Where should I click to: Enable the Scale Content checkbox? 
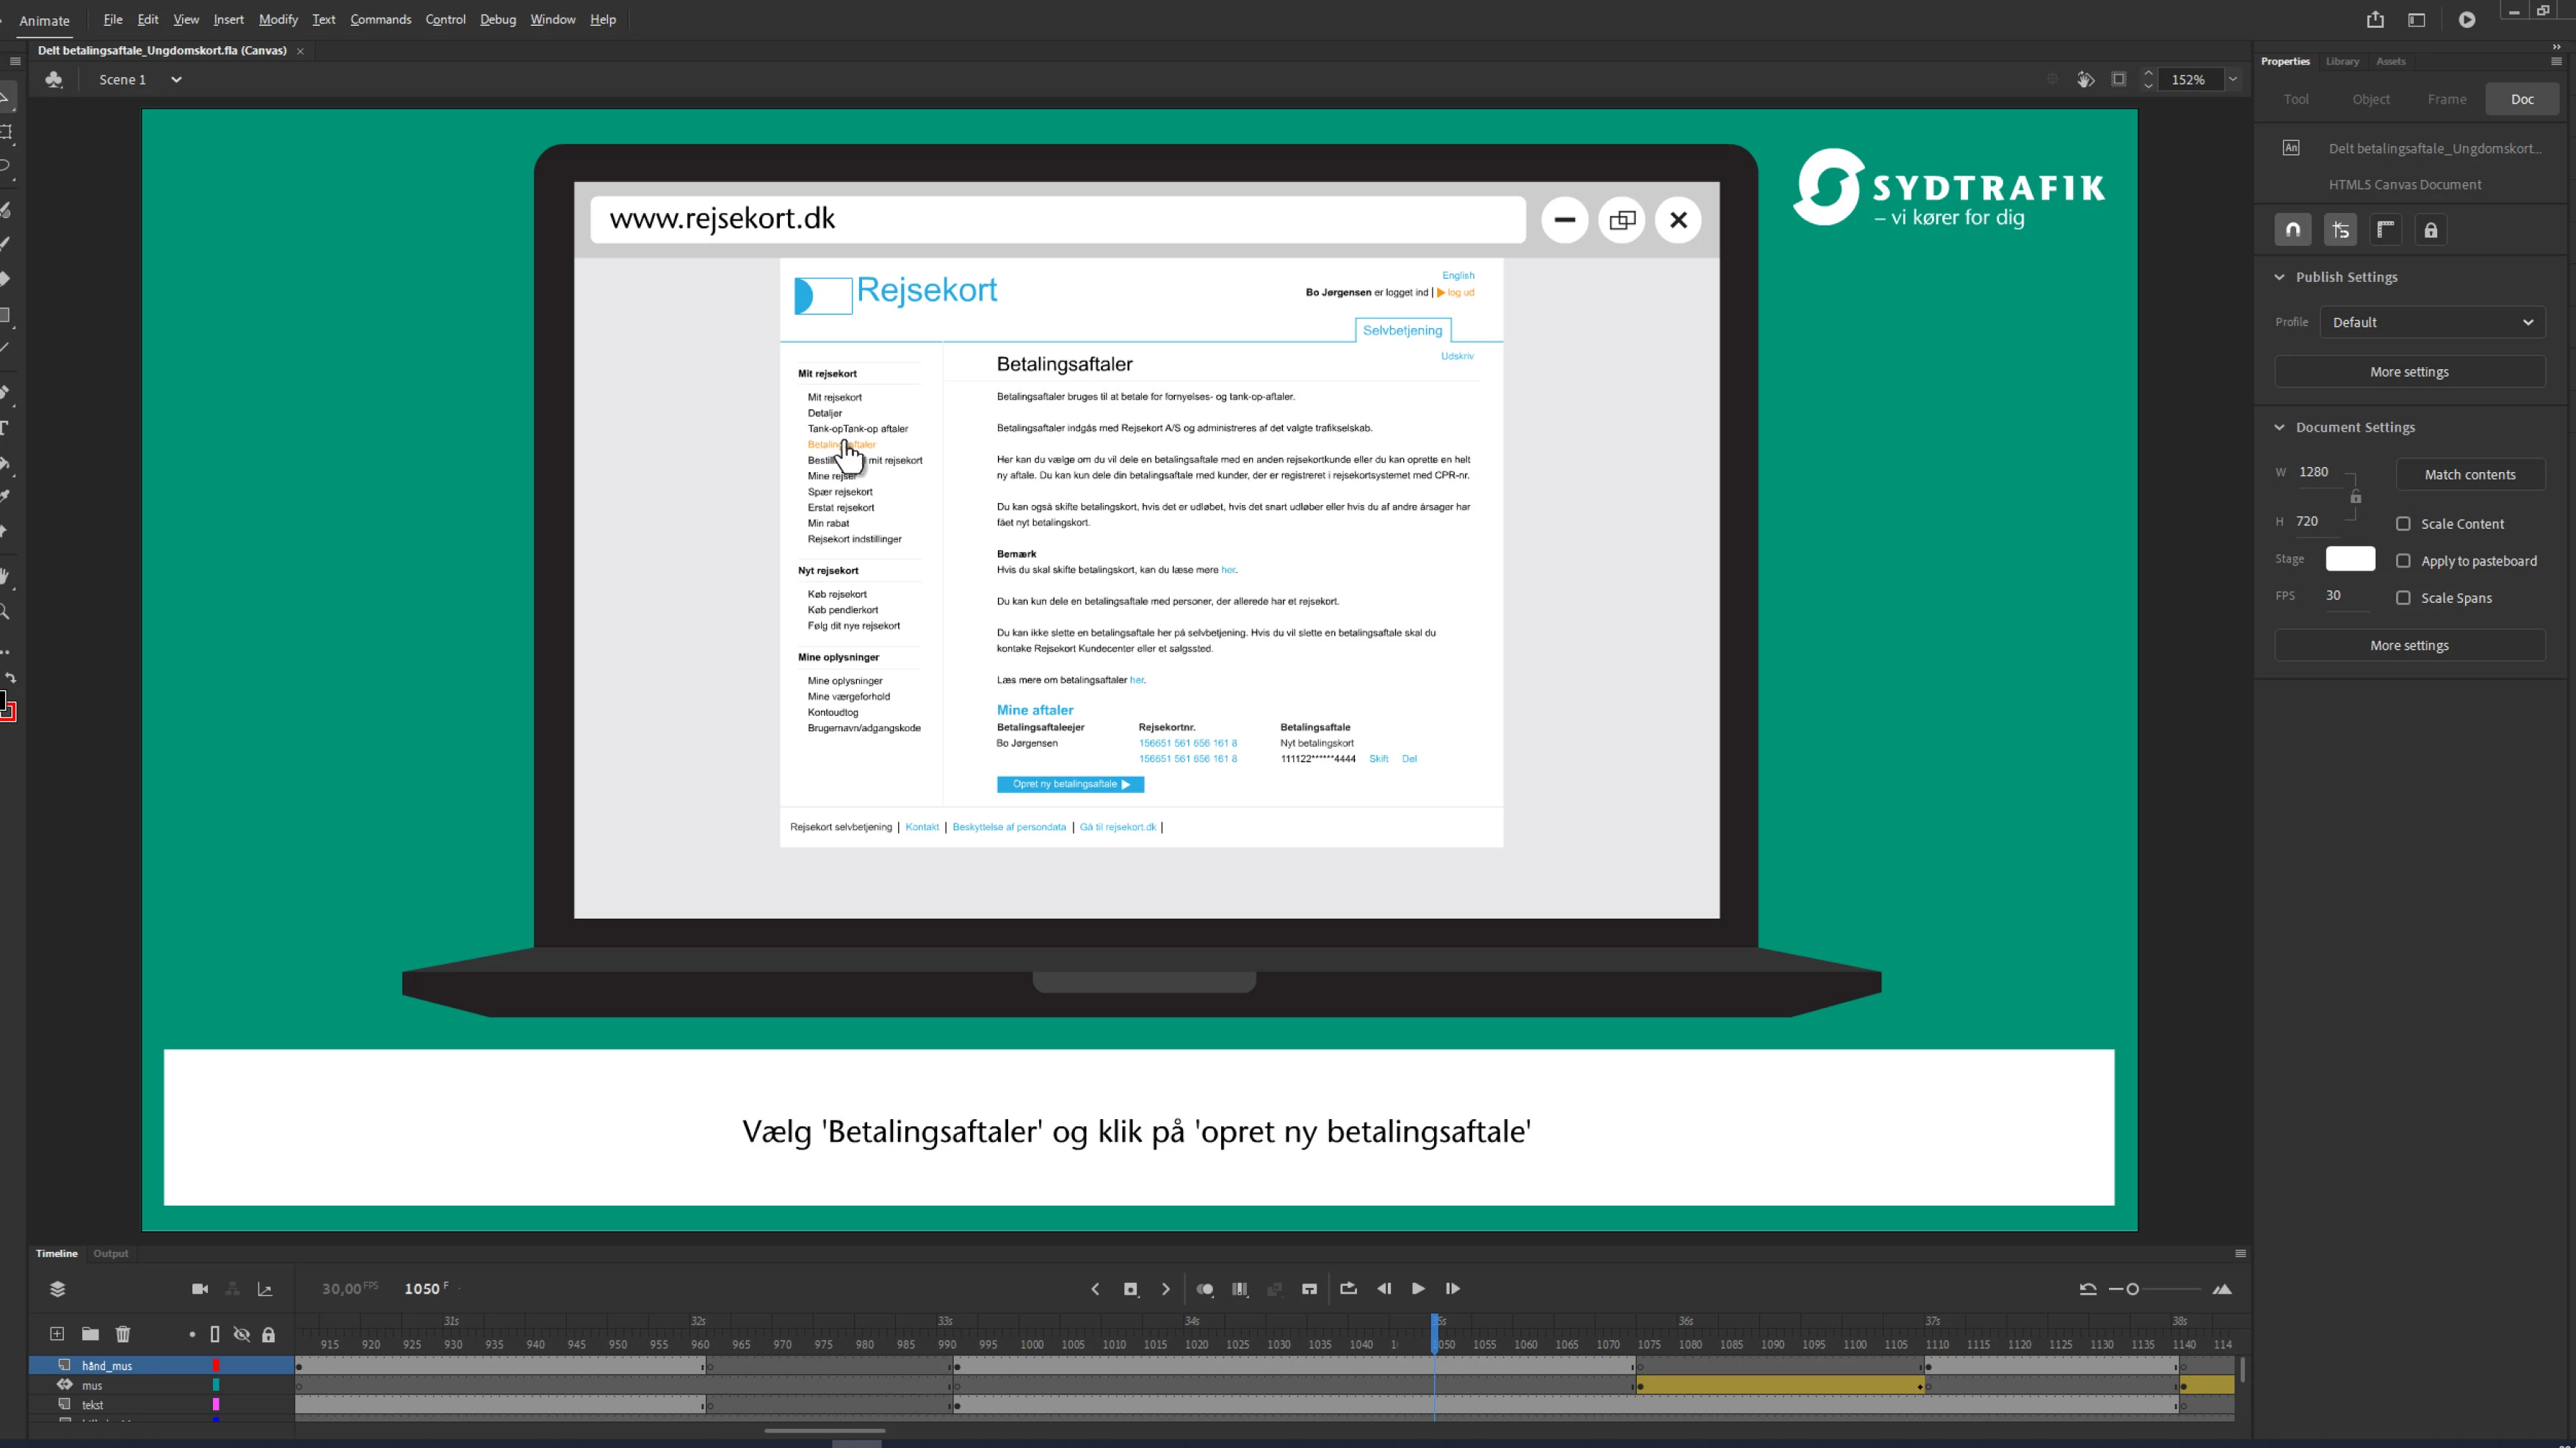point(2403,524)
